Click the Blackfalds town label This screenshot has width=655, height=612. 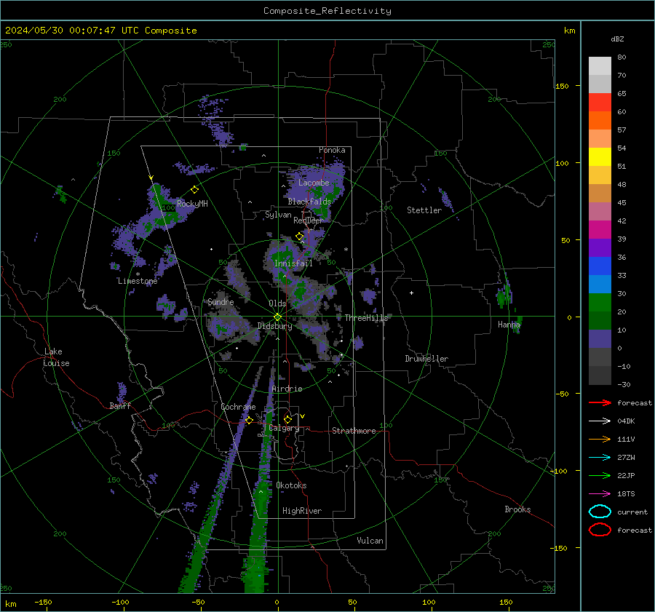click(x=309, y=202)
